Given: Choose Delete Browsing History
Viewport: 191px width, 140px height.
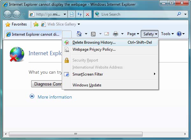Looking at the screenshot, I should coord(110,42).
